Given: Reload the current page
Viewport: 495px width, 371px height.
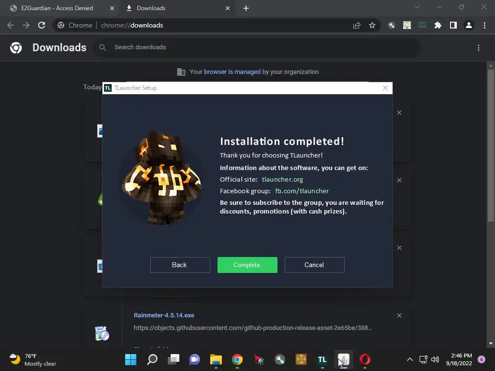Looking at the screenshot, I should click(x=42, y=25).
